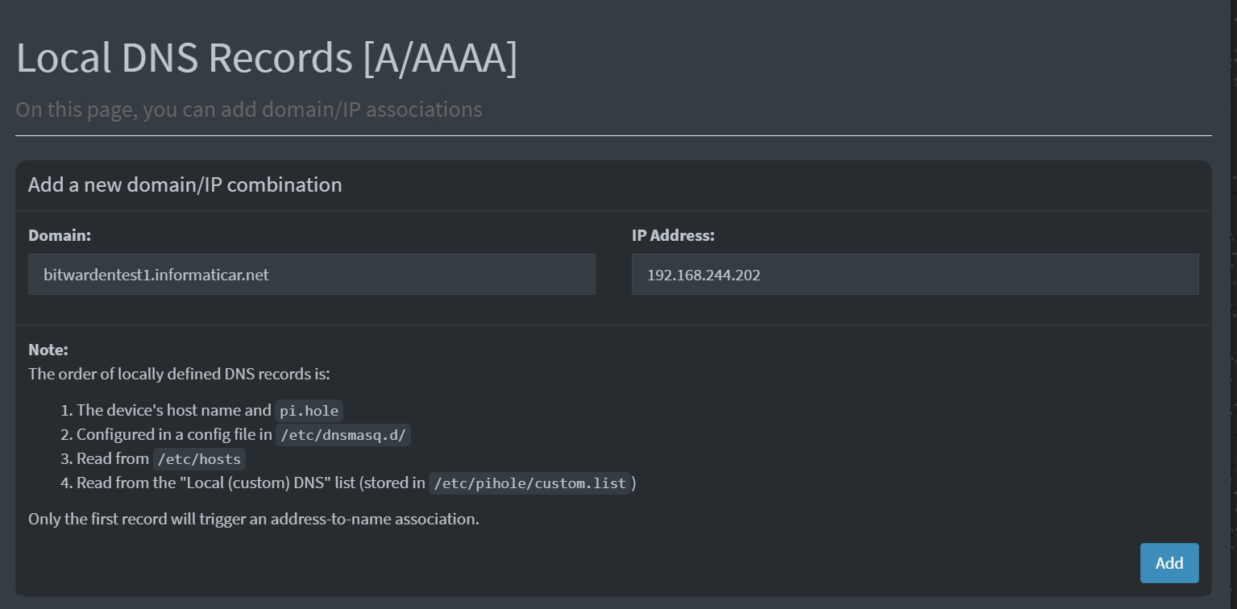Click the text 'Configured in a config file in'
Screen dimensions: 1237x609
pos(174,434)
